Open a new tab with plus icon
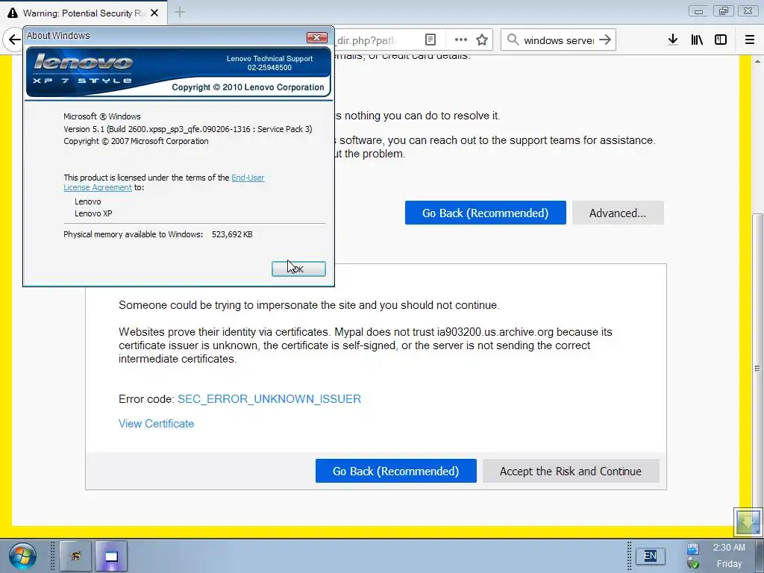This screenshot has height=573, width=764. 180,12
